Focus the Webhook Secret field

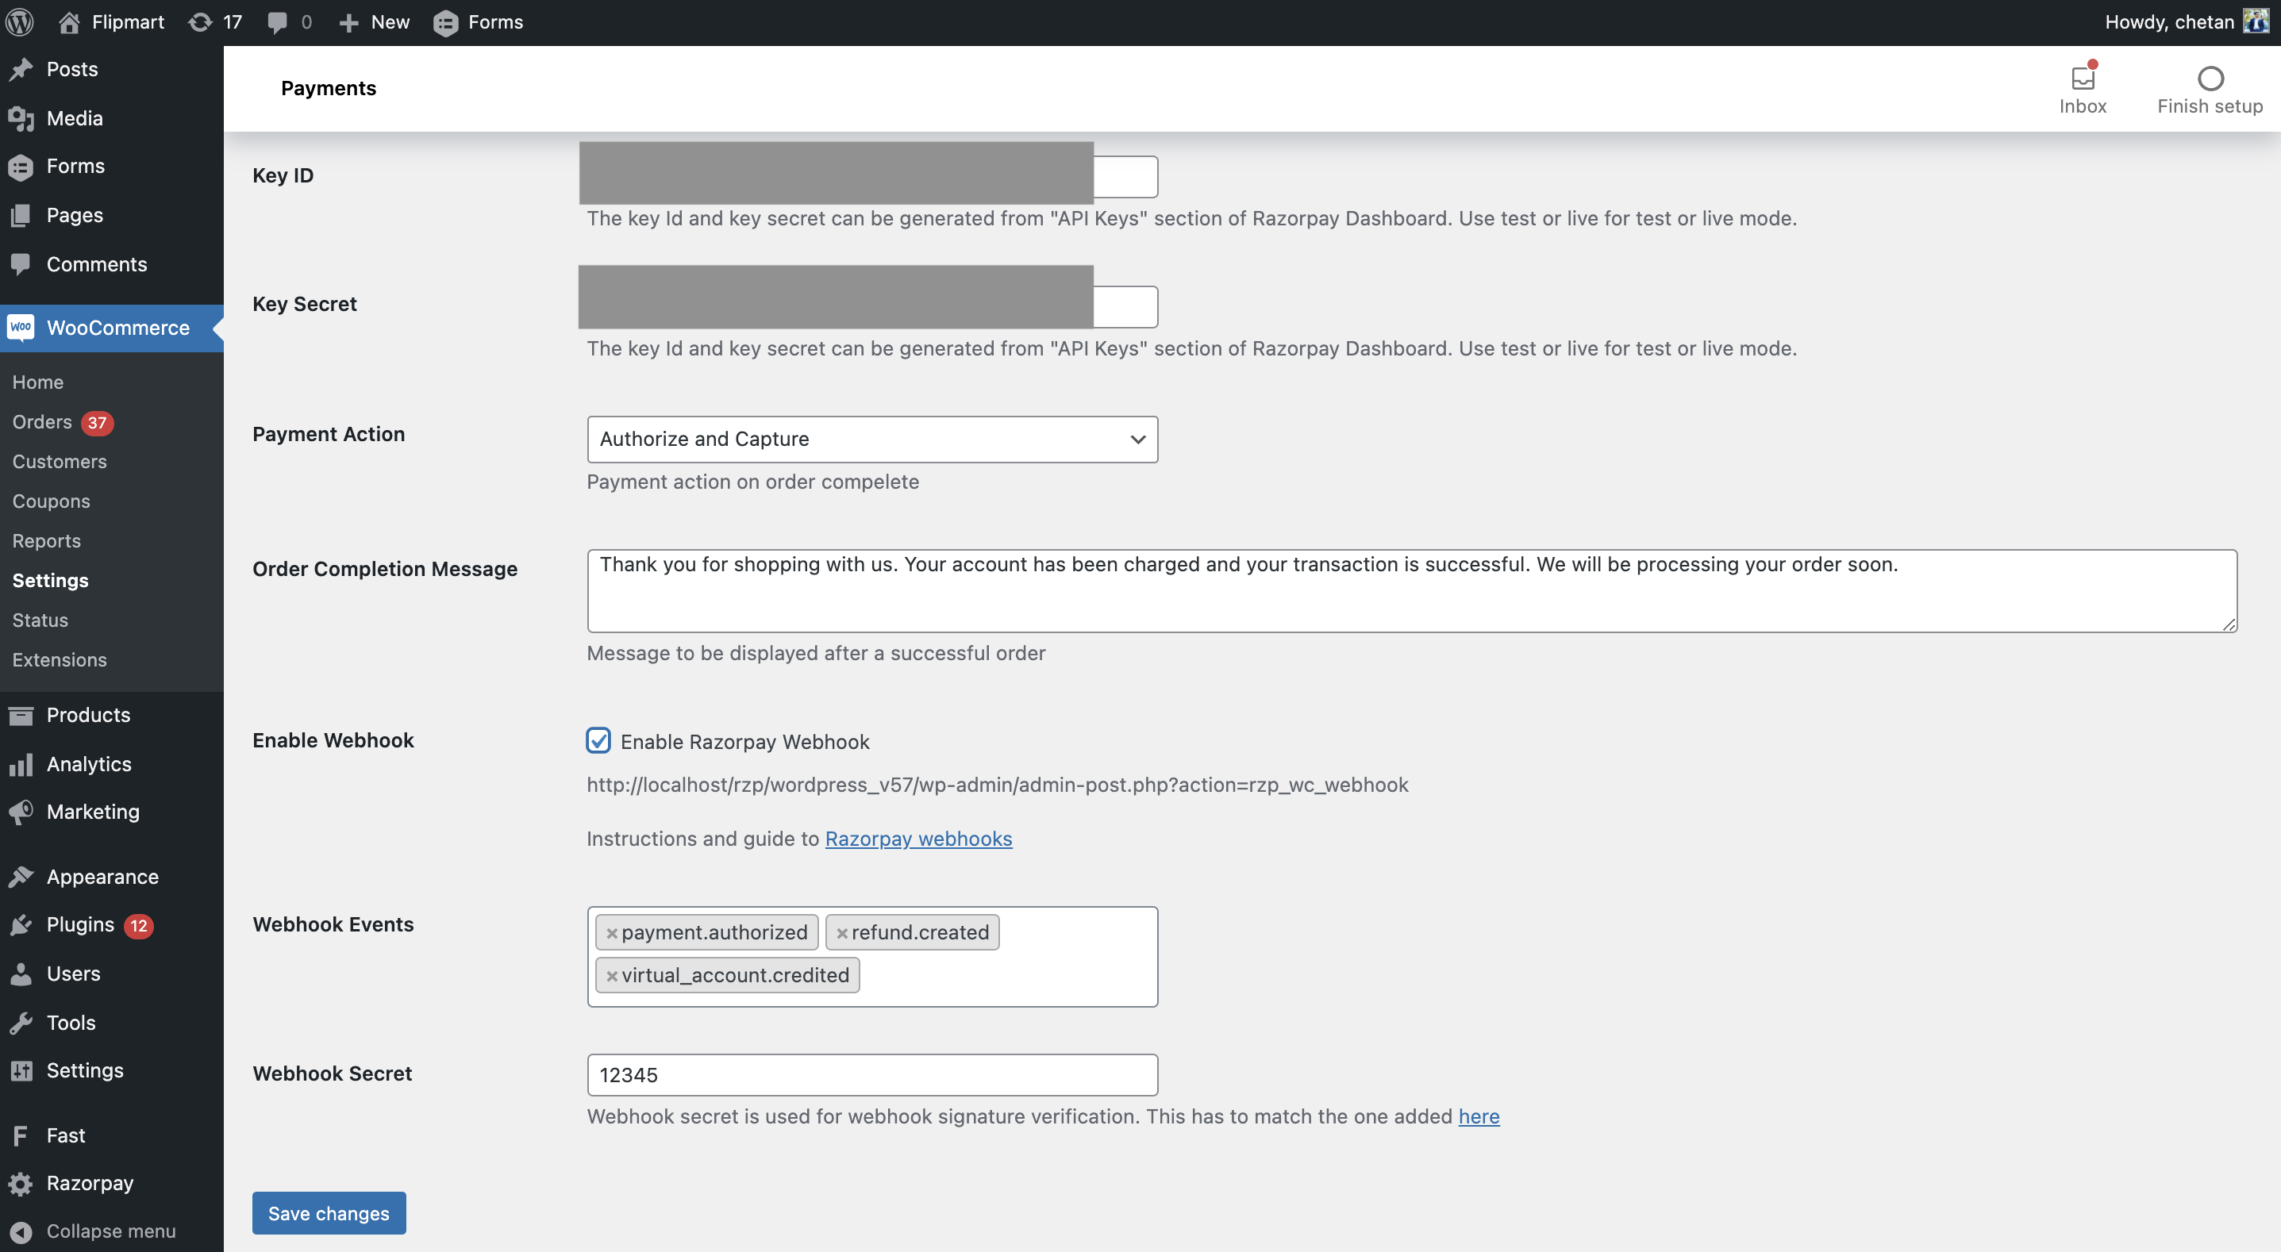point(872,1075)
